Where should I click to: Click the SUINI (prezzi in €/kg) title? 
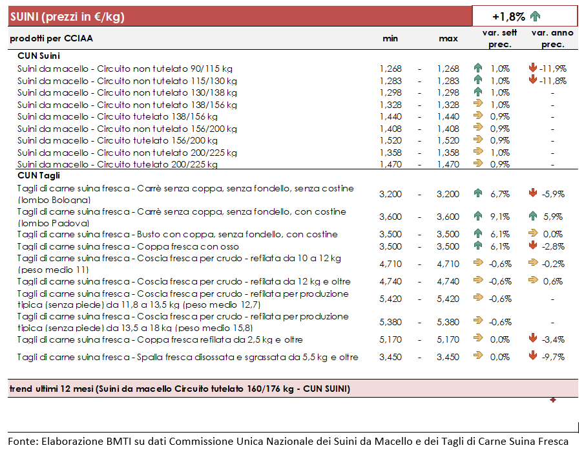67,17
